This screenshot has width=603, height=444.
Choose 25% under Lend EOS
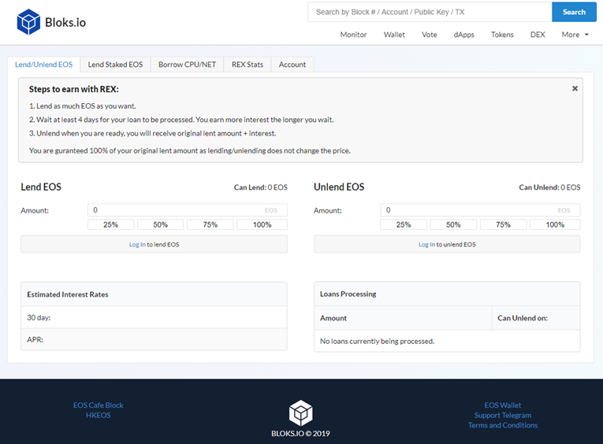point(111,224)
